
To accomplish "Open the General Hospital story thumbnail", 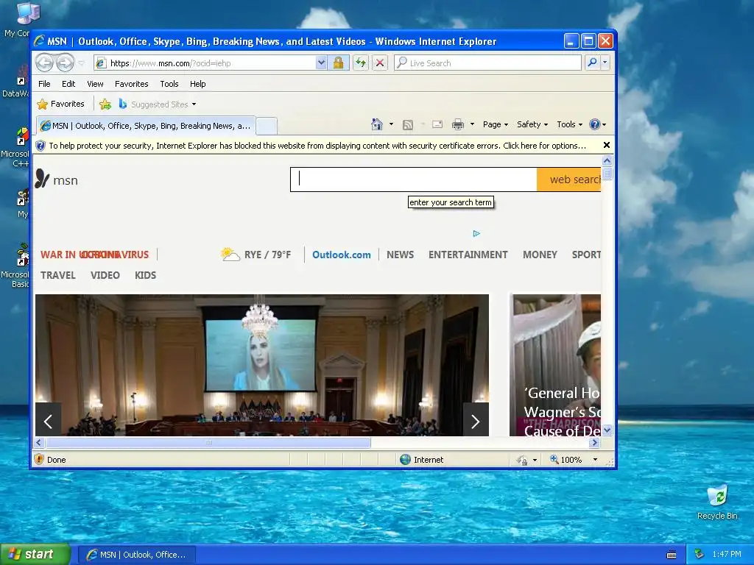I will pyautogui.click(x=557, y=365).
